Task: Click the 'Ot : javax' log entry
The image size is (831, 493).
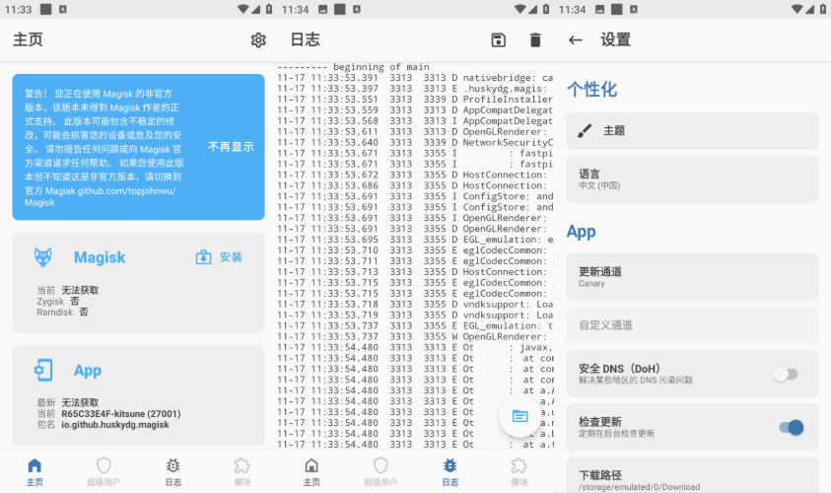Action: [x=415, y=347]
